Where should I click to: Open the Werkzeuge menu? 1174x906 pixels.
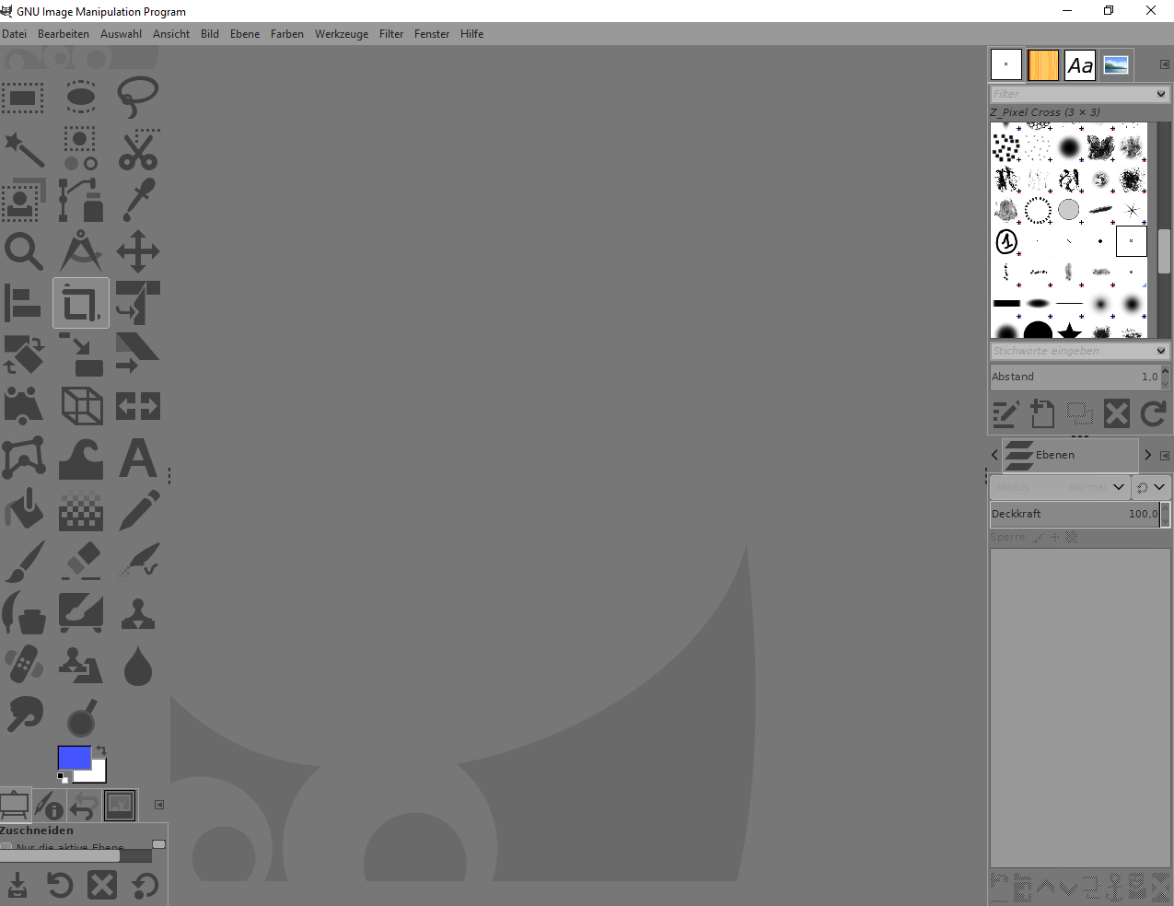coord(342,34)
